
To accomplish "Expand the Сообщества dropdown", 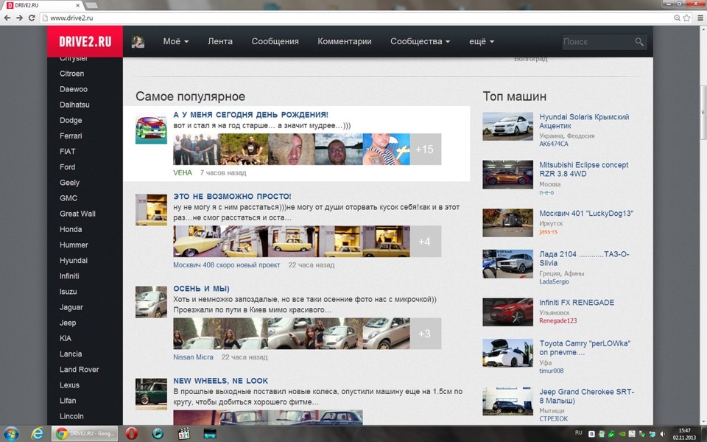I will [x=421, y=41].
